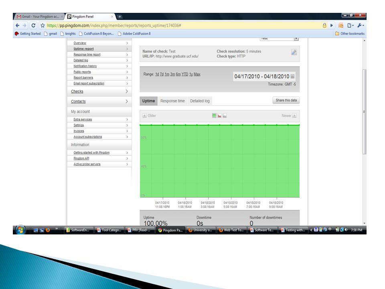The image size is (385, 289).
Task: Open the wrench tools menu
Action: [360, 25]
